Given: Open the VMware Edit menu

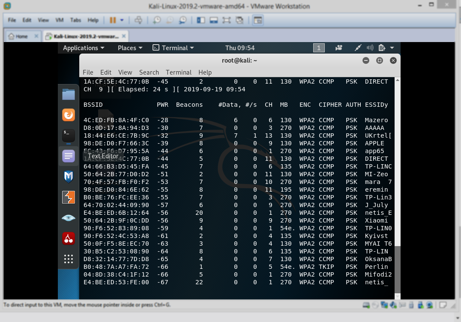Looking at the screenshot, I should coord(27,20).
